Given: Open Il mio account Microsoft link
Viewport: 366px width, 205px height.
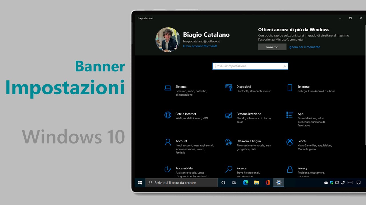Looking at the screenshot, I should pos(200,46).
